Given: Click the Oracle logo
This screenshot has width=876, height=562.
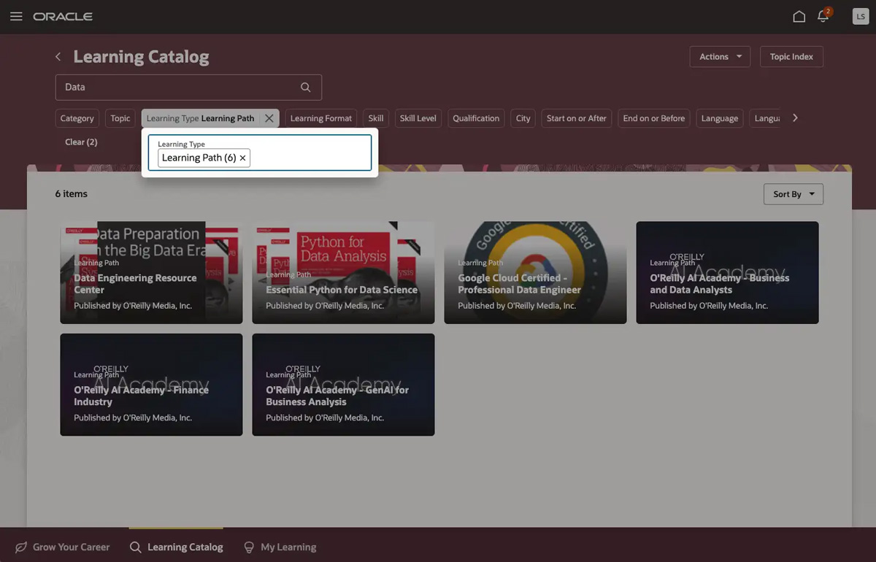Looking at the screenshot, I should point(63,16).
